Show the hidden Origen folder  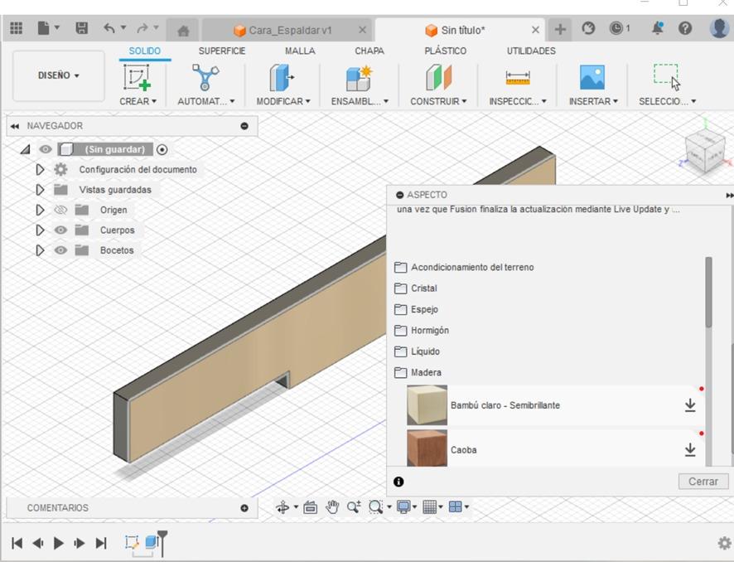pyautogui.click(x=60, y=210)
